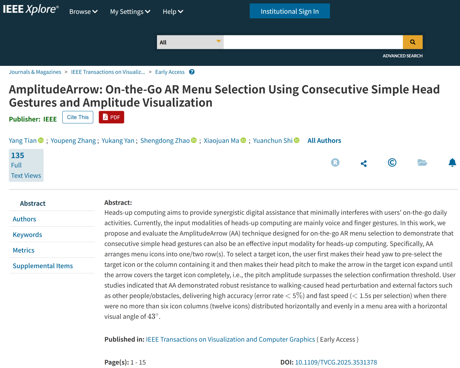
Task: Click the share icon
Action: 364,164
